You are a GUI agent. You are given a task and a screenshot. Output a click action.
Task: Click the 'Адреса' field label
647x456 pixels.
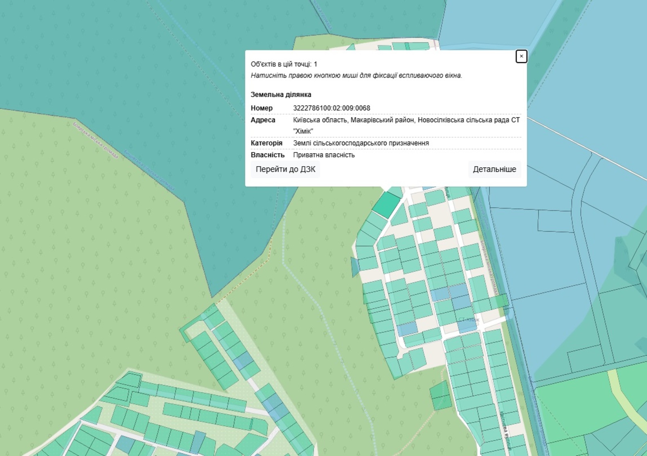click(x=263, y=120)
